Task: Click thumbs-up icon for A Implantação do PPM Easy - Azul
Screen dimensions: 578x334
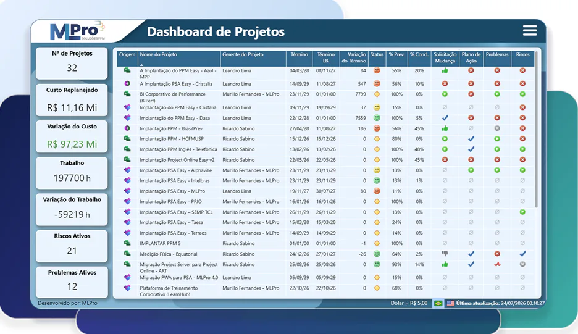Action: [445, 70]
